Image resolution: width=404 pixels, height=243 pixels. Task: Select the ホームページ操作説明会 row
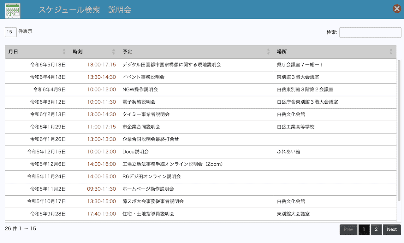coord(148,189)
